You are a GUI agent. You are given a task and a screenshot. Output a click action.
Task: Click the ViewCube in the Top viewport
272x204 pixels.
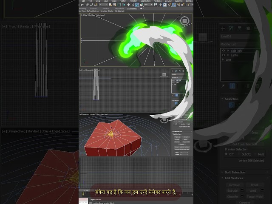[x=184, y=21]
